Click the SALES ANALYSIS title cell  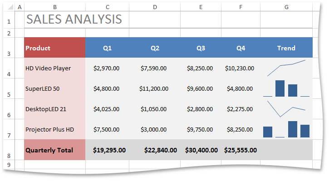(77, 20)
